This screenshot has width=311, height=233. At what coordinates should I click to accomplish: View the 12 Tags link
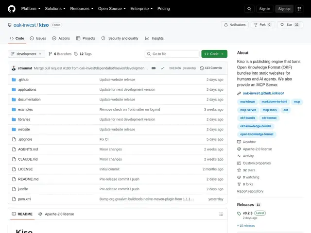83,54
